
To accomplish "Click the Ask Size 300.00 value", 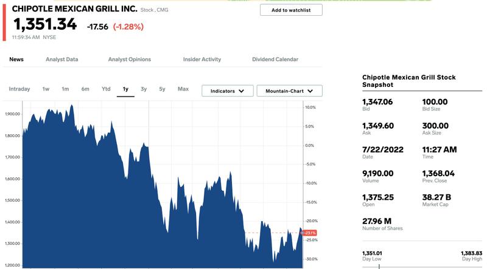I will (x=435, y=126).
